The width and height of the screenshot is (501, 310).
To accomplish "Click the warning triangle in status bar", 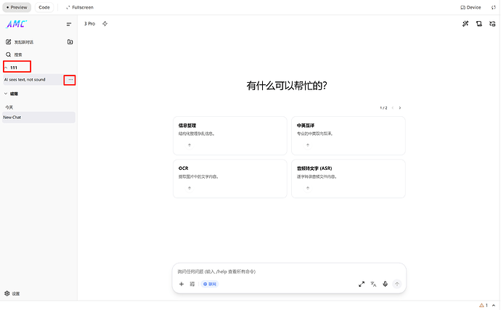I will 481,306.
